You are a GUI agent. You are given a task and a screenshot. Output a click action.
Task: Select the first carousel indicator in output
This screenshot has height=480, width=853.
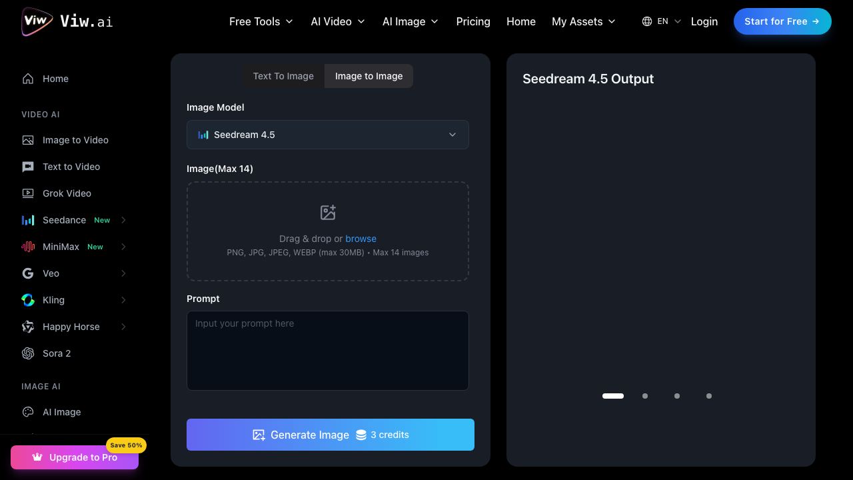point(613,396)
